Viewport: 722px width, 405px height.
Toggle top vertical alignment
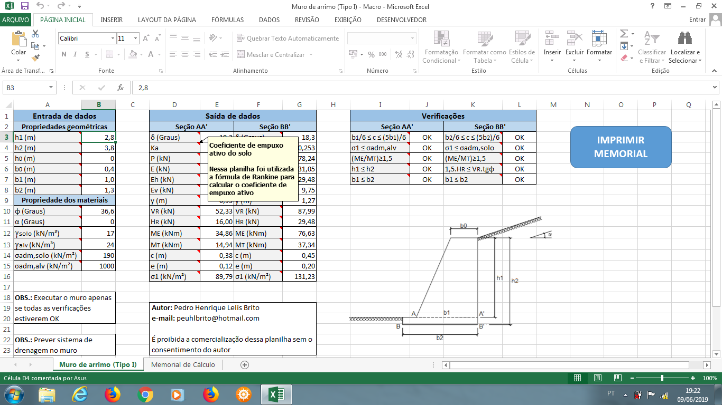click(172, 38)
